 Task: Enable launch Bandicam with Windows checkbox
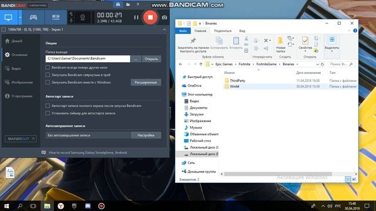(48, 82)
